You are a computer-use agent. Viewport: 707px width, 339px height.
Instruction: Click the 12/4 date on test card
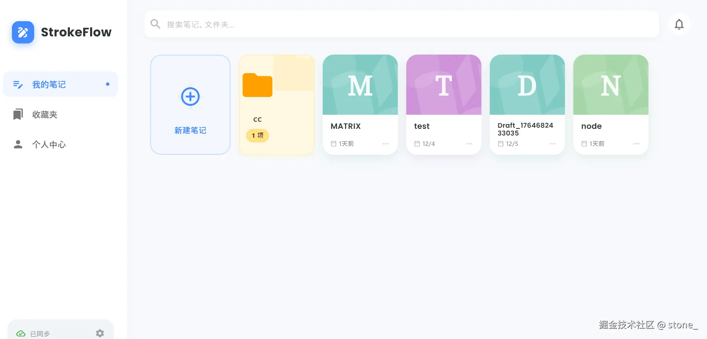(429, 144)
